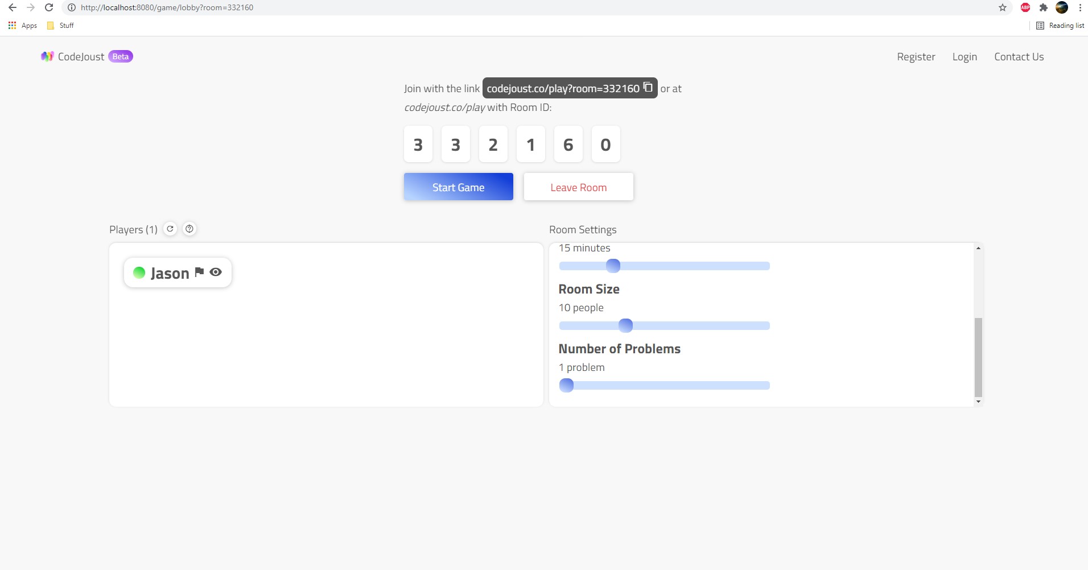Viewport: 1088px width, 570px height.
Task: Refresh the players list
Action: coord(170,229)
